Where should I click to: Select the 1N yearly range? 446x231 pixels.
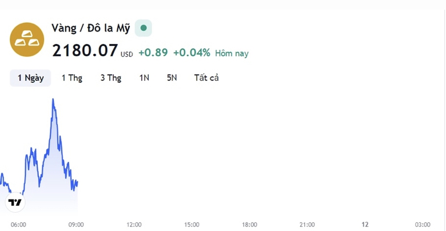click(x=144, y=78)
